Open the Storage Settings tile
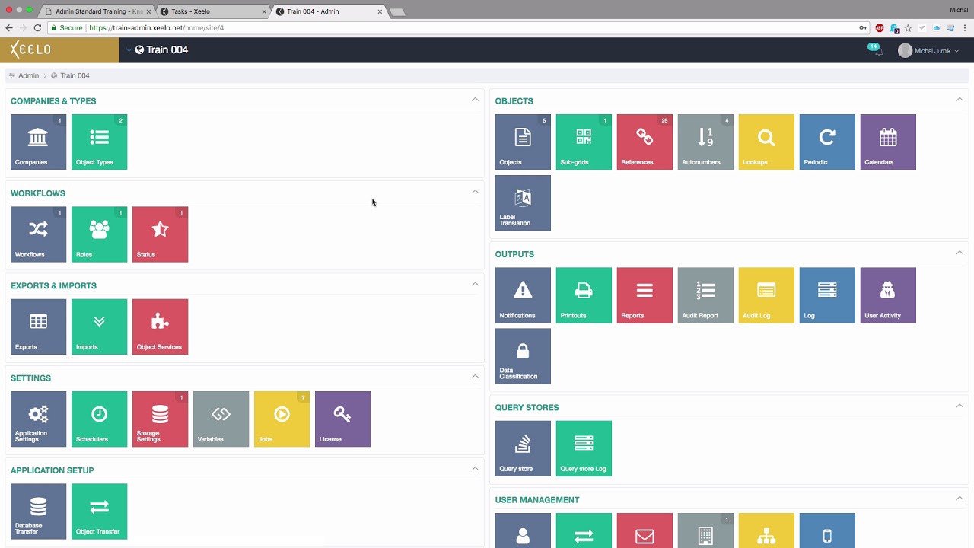 click(160, 419)
